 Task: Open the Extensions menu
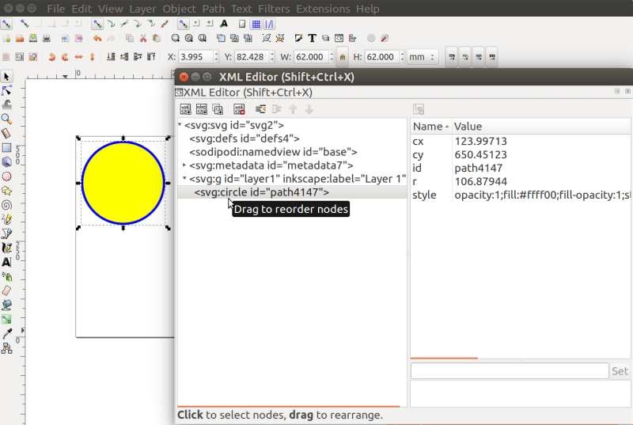pos(323,9)
